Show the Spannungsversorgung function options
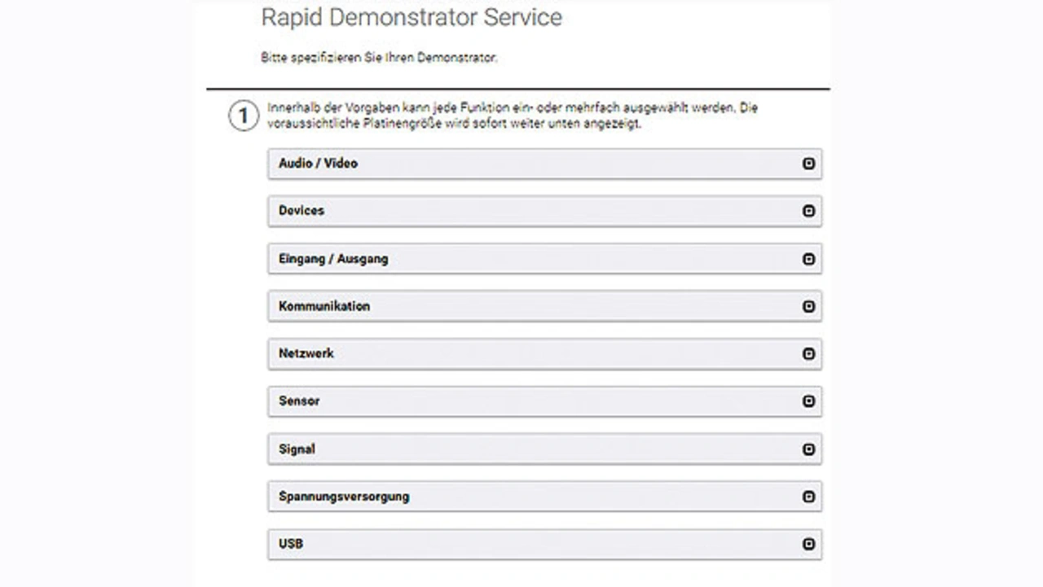The image size is (1043, 587). click(344, 497)
